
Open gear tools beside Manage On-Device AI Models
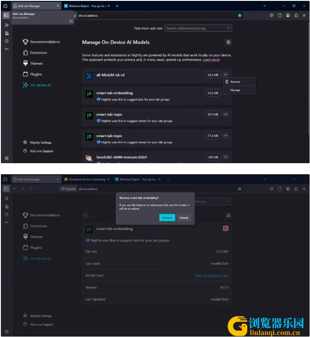click(229, 42)
